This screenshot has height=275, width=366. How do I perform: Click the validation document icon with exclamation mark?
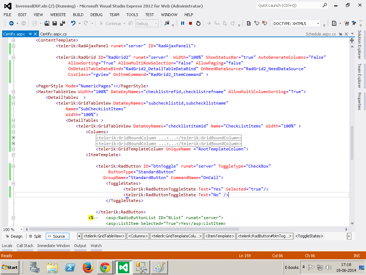(x=334, y=23)
